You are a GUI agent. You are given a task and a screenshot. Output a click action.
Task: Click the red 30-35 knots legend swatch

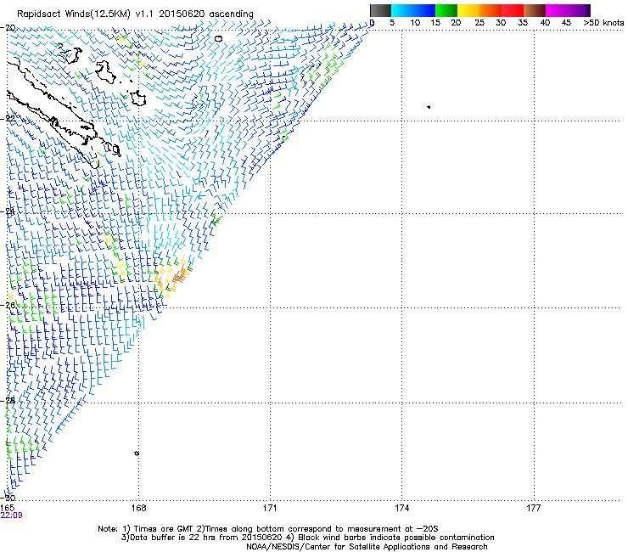click(513, 10)
